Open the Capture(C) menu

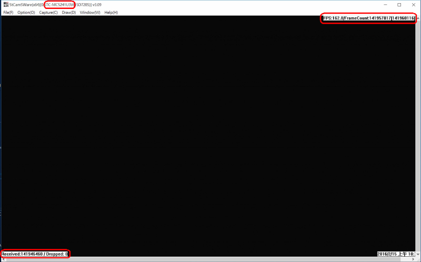[48, 12]
